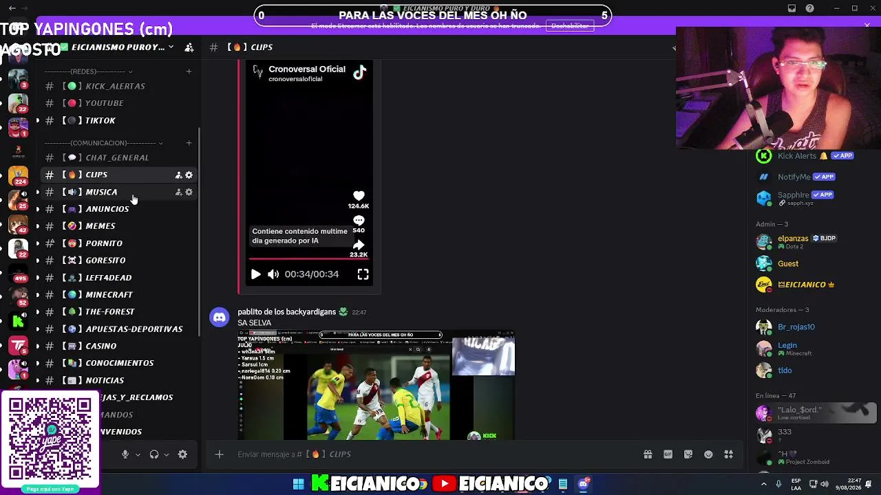The height and width of the screenshot is (495, 881).
Task: Open the server icon with 224 badge
Action: coord(18,176)
